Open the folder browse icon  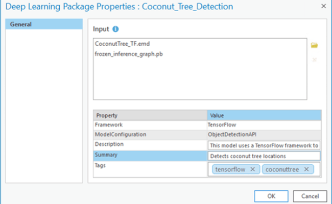[314, 45]
